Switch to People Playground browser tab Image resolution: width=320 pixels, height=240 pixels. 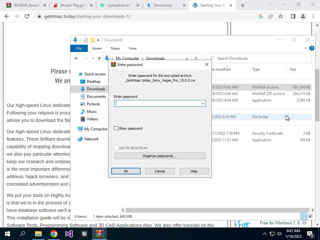(x=73, y=5)
